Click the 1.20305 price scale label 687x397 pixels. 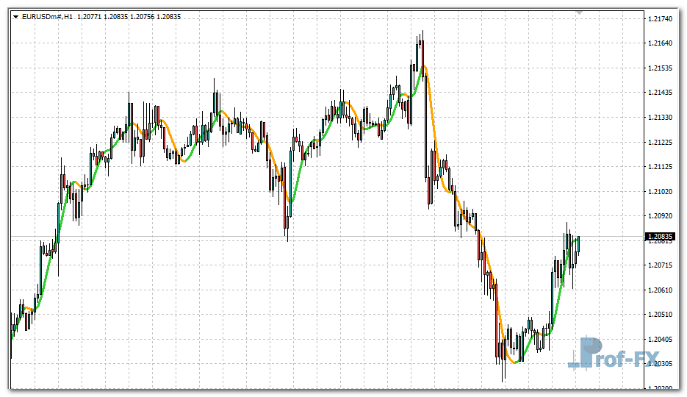662,364
